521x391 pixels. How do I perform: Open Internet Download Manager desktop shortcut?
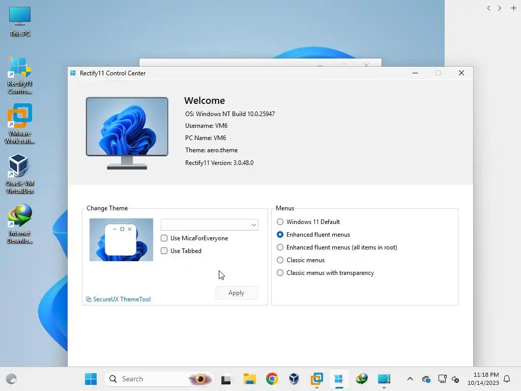[x=20, y=224]
